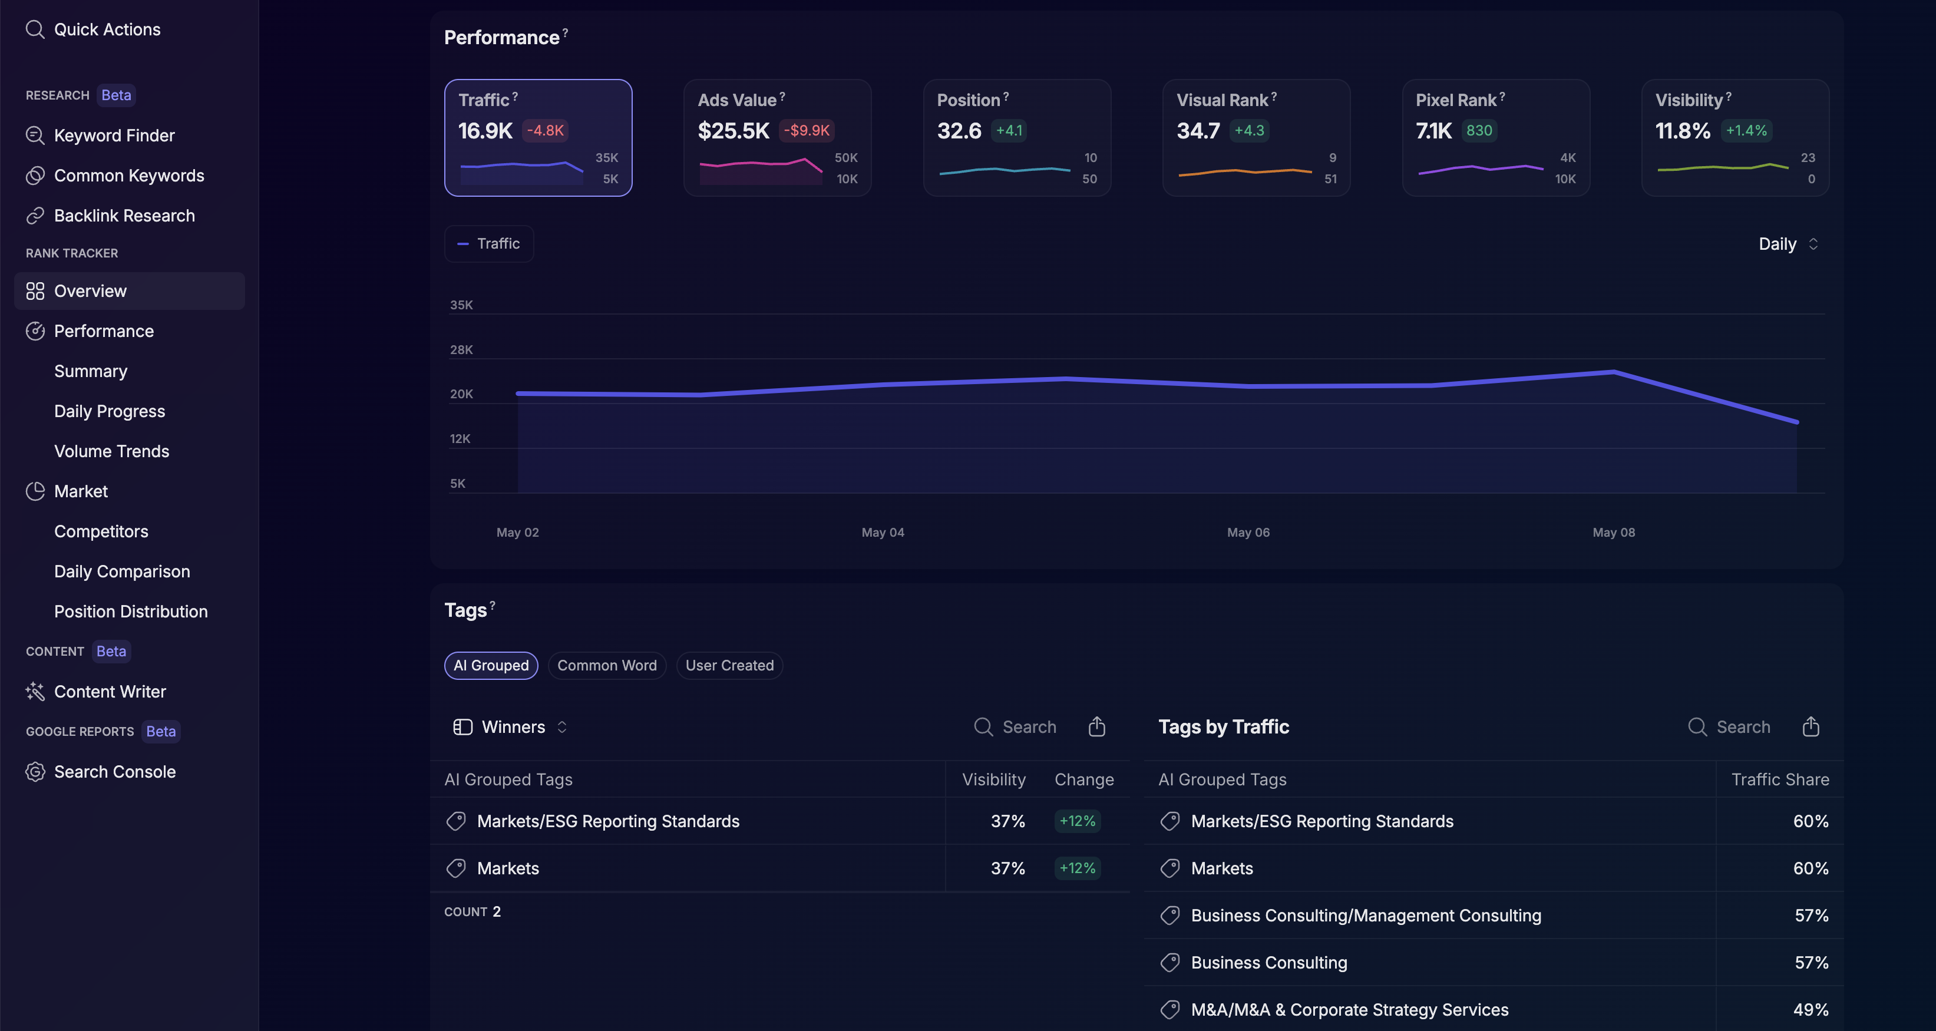
Task: Select the Keyword Finder tool
Action: [114, 136]
